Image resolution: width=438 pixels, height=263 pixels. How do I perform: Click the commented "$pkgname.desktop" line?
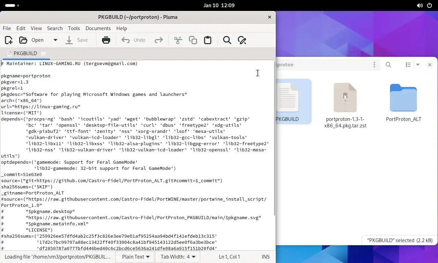point(38,211)
